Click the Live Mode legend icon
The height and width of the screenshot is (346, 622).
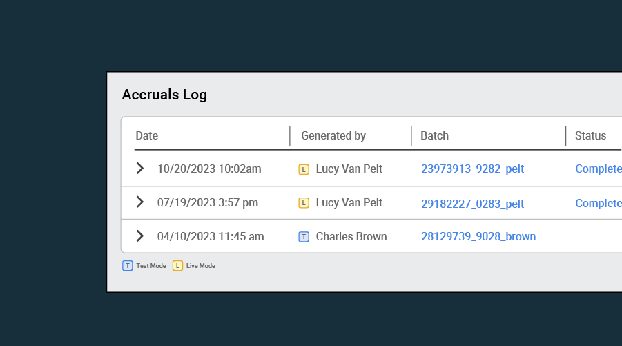[177, 266]
